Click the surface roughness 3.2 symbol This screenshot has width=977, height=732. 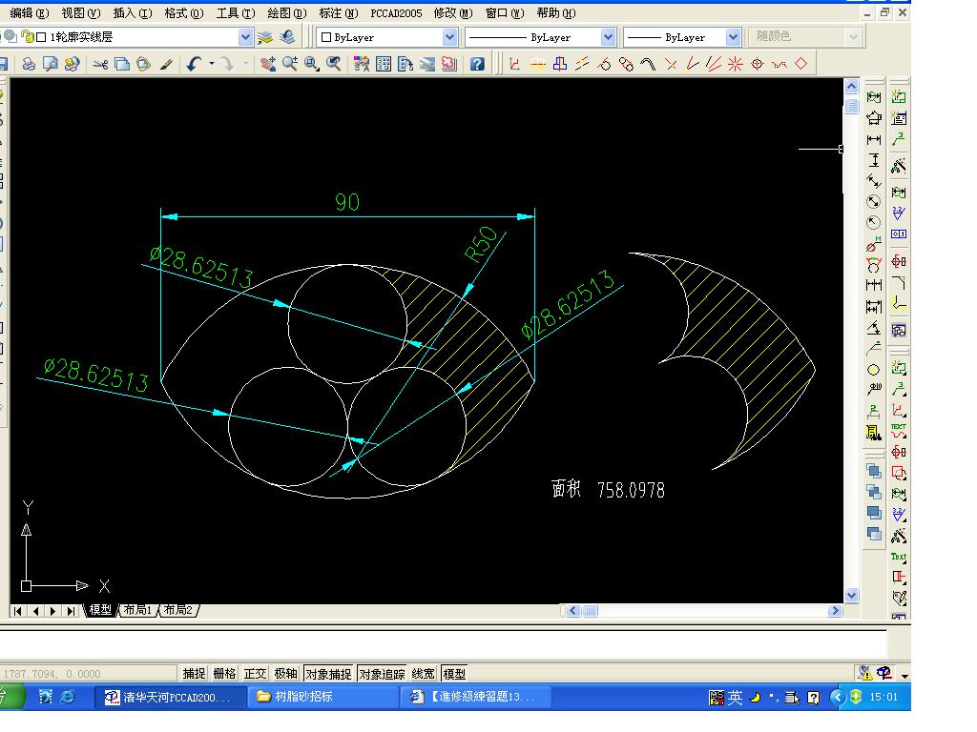[x=899, y=213]
